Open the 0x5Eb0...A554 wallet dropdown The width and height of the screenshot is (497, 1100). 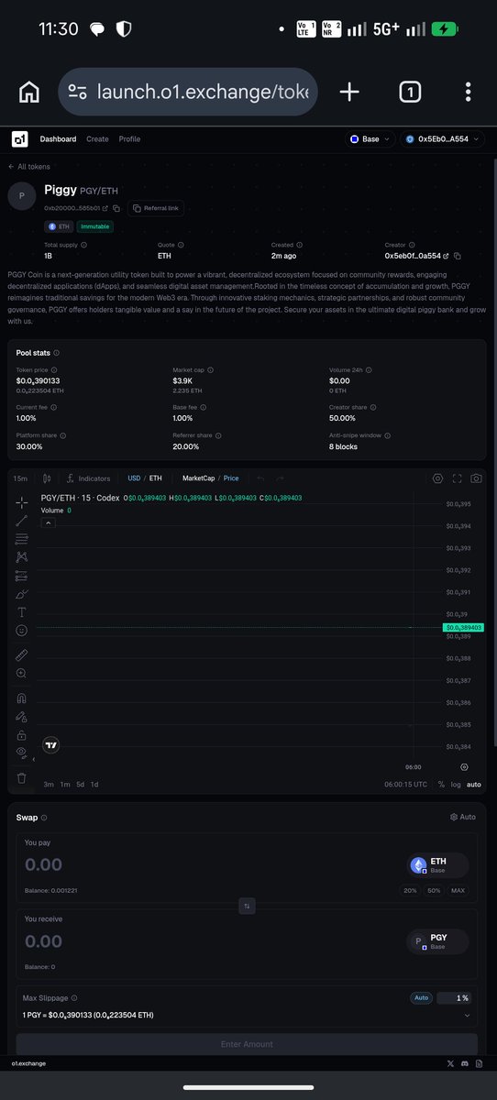(443, 139)
